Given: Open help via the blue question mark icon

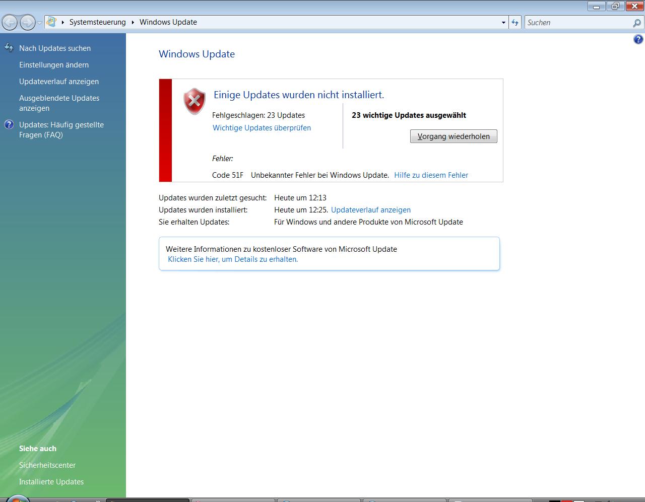Looking at the screenshot, I should coord(638,39).
